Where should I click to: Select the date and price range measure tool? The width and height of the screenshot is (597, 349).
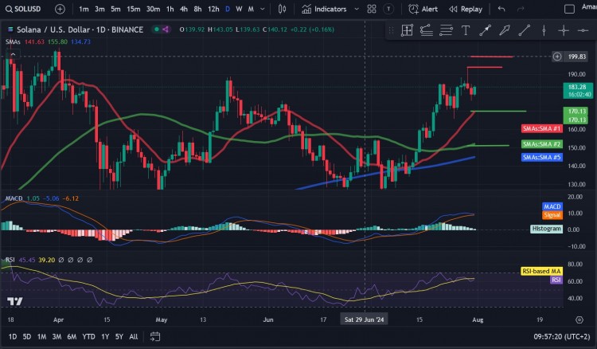coord(407,30)
